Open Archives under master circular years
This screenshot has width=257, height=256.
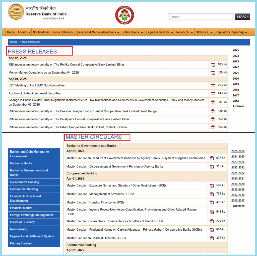[239, 206]
